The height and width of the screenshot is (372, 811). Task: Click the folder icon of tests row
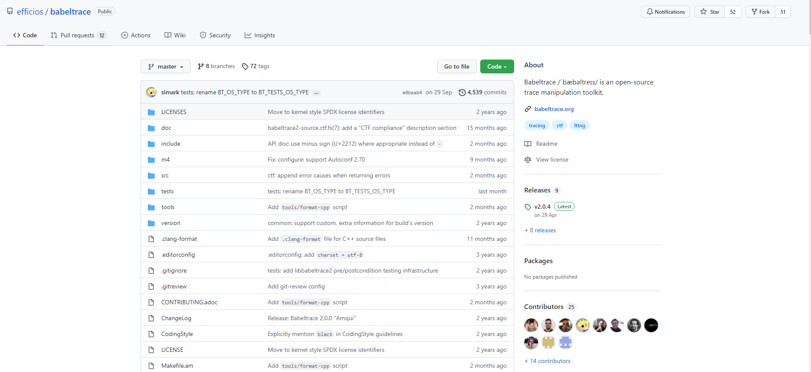pos(151,192)
